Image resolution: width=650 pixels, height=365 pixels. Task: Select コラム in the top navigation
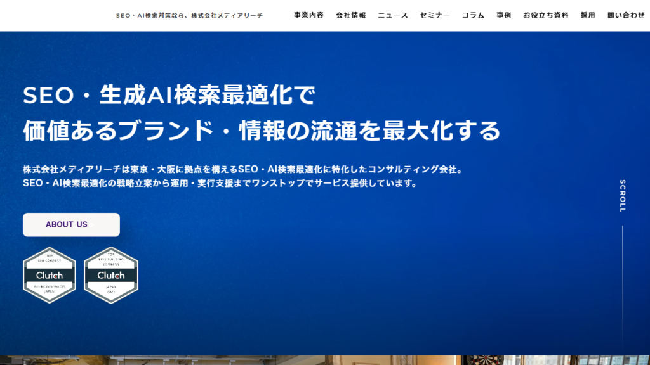(473, 15)
